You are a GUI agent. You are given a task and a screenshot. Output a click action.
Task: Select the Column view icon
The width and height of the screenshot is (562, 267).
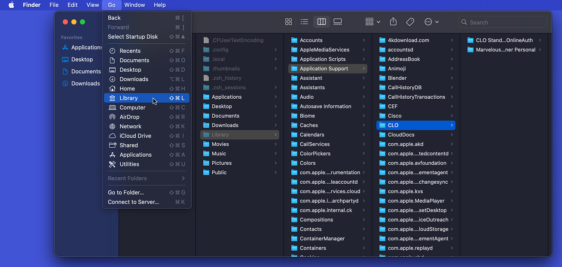(x=321, y=21)
